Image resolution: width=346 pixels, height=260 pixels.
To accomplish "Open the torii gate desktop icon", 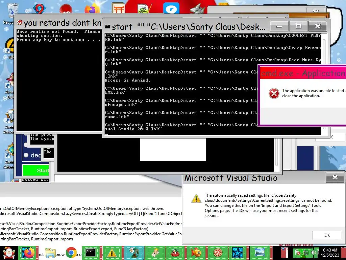I will (118, 8).
